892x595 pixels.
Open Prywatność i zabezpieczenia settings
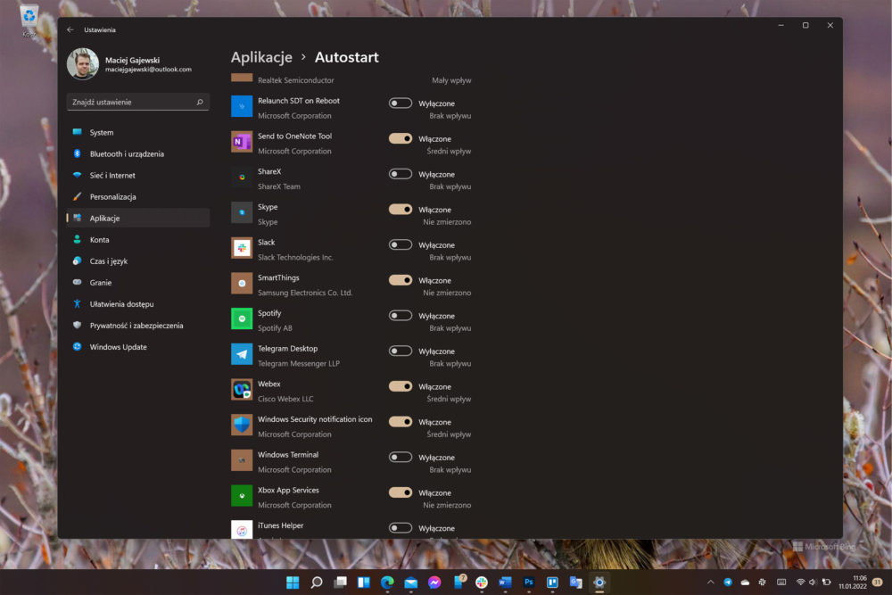tap(138, 326)
